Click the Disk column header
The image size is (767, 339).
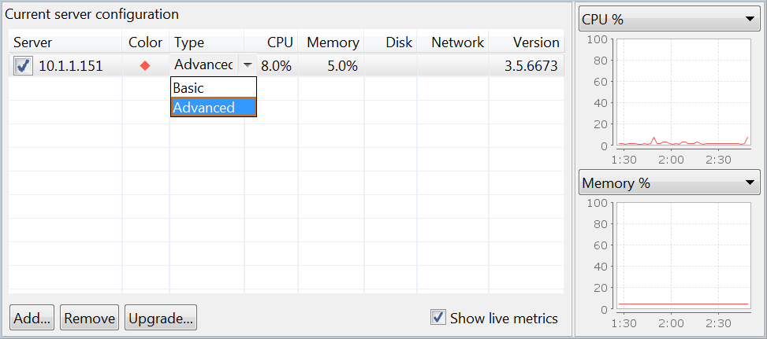[x=391, y=42]
